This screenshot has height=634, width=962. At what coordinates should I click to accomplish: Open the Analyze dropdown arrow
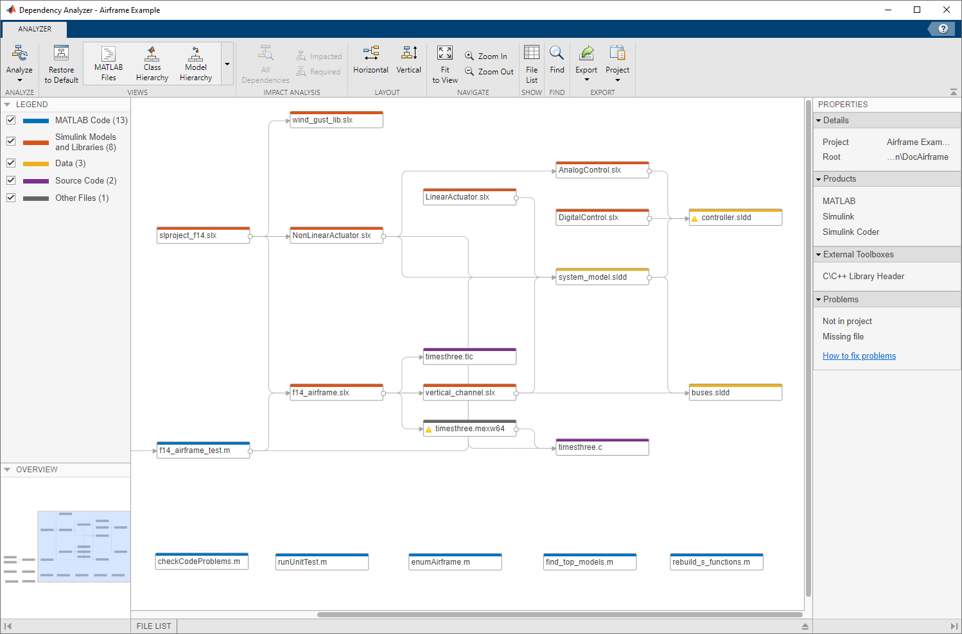coord(19,80)
